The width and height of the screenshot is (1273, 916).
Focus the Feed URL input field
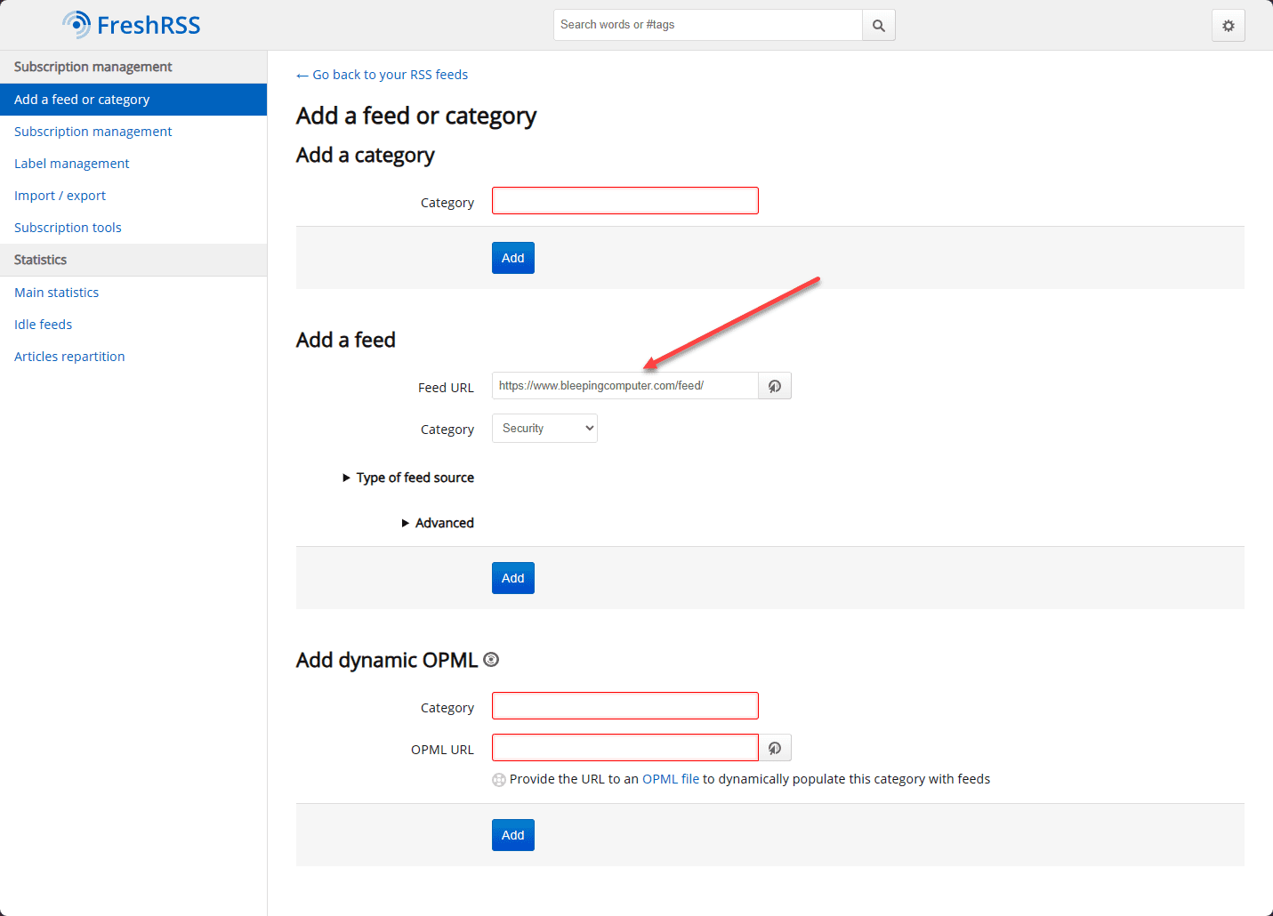coord(624,386)
